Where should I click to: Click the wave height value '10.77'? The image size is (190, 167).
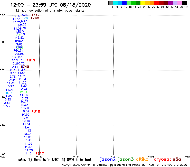(x=24, y=102)
